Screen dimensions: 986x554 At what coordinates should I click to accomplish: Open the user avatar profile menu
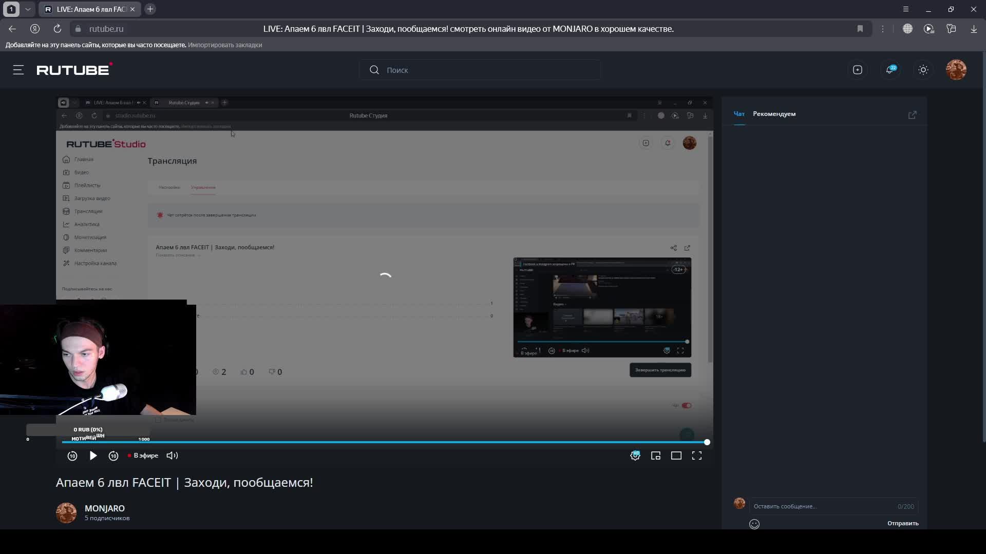pyautogui.click(x=956, y=70)
